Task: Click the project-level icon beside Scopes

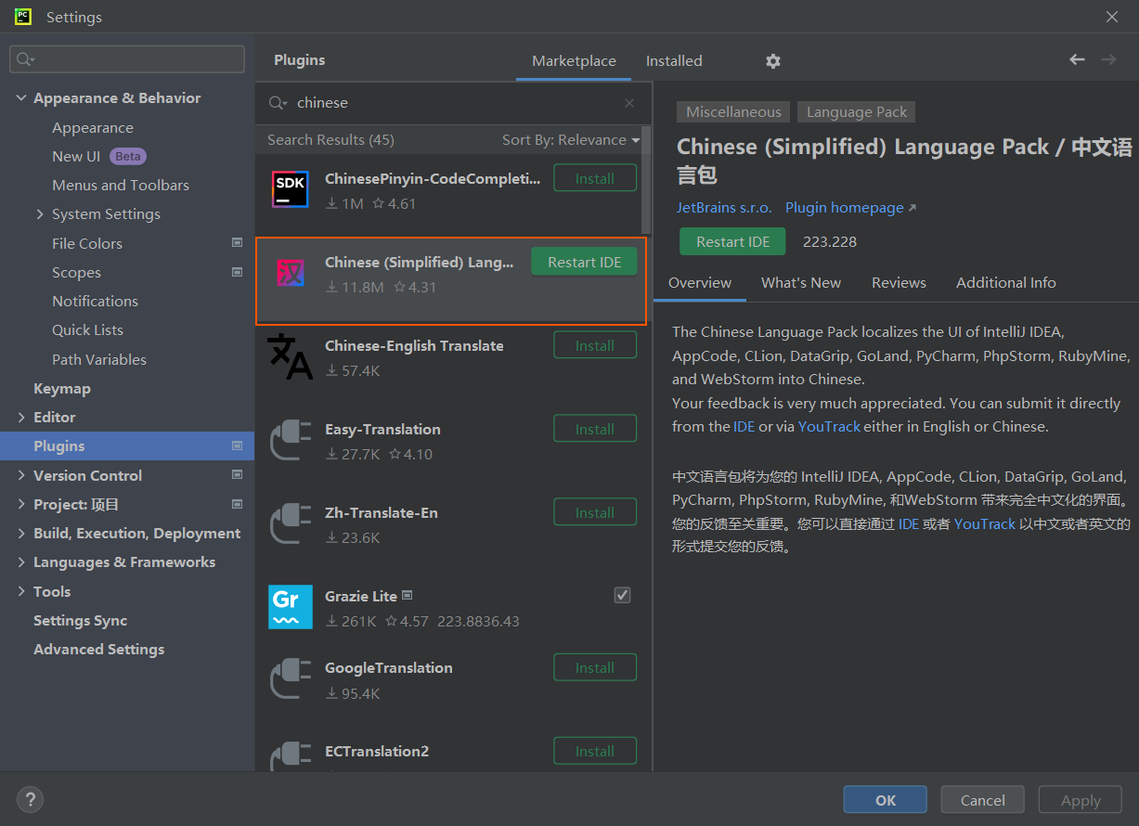Action: point(237,273)
